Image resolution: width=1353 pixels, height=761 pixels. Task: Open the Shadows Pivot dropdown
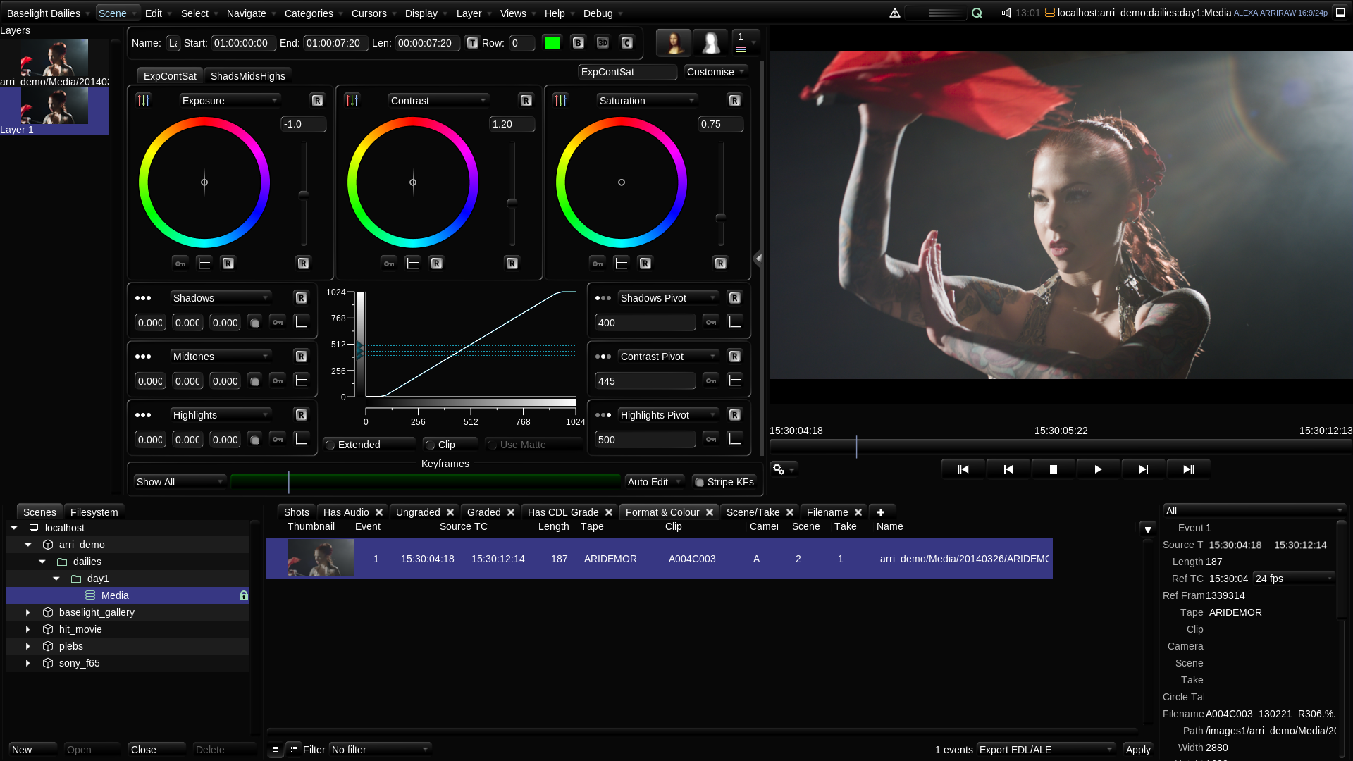pyautogui.click(x=668, y=298)
